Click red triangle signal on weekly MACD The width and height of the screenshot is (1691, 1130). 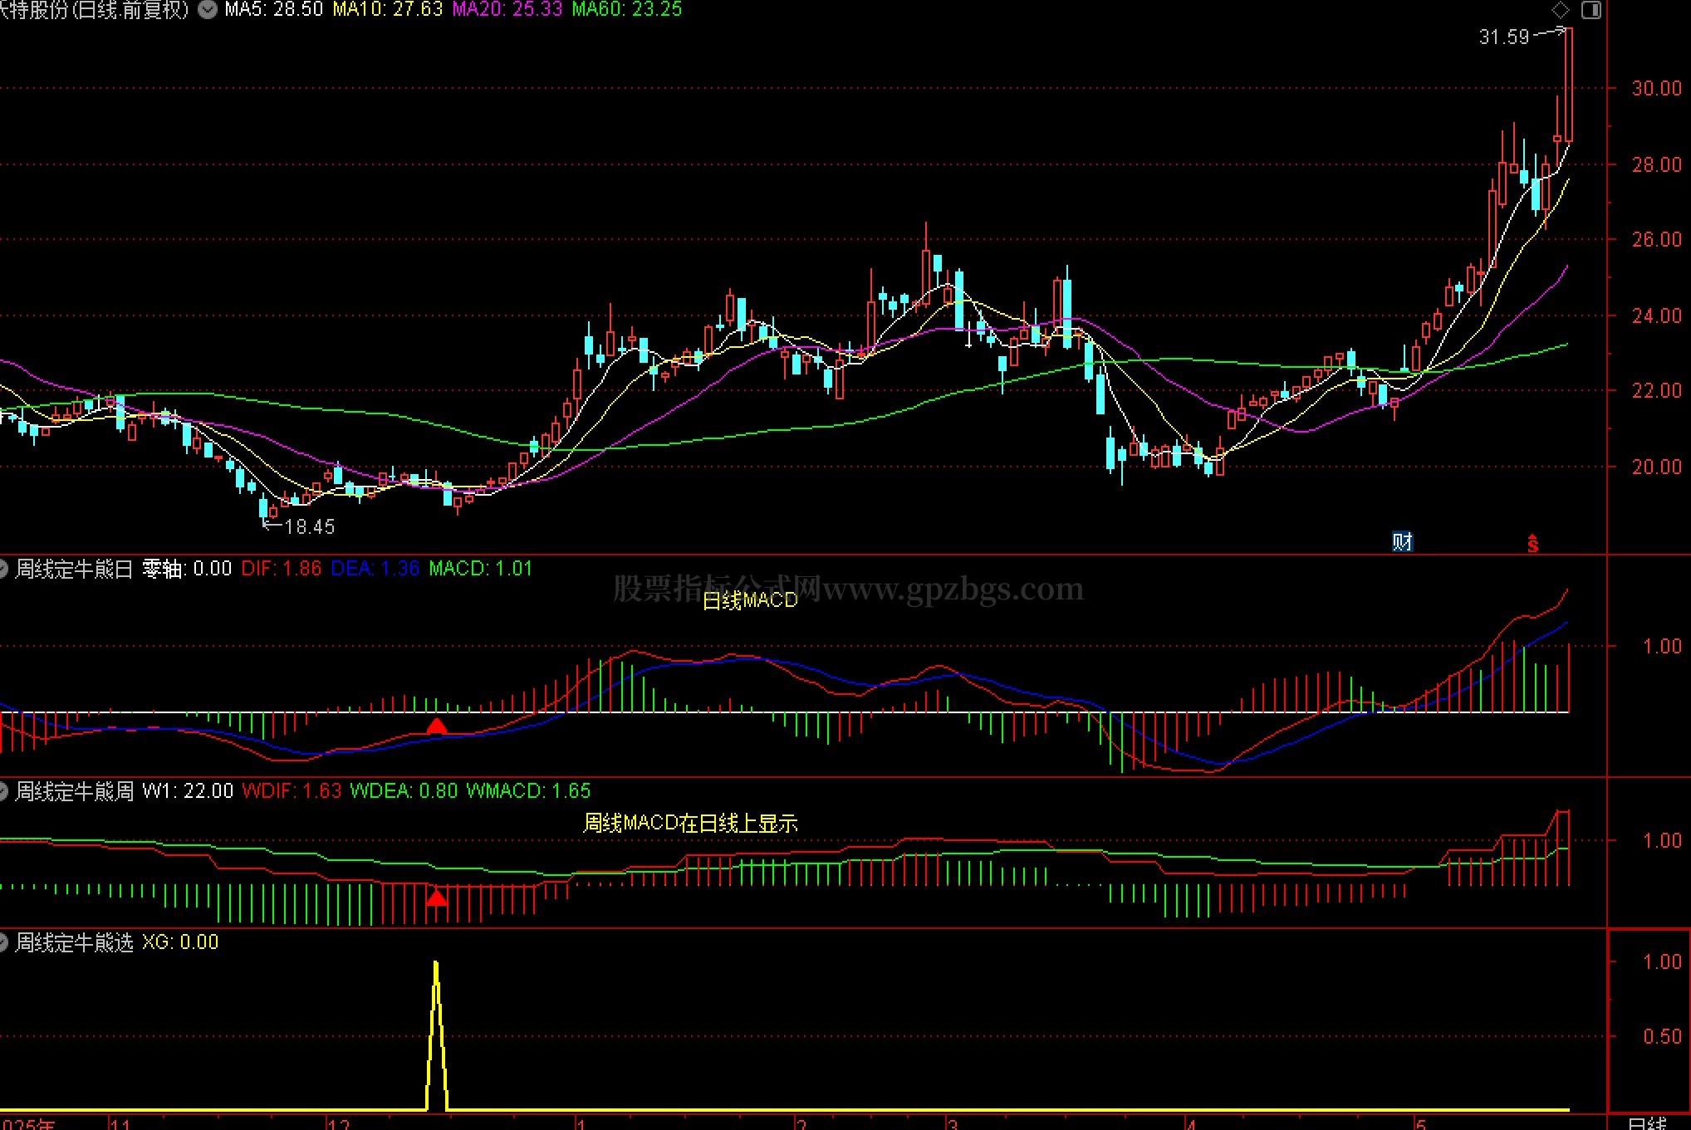[x=436, y=898]
